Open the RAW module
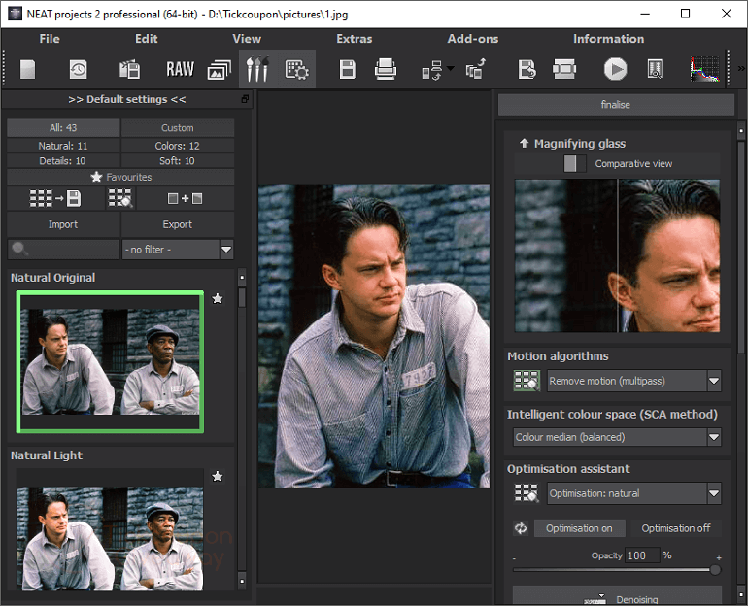Image resolution: width=748 pixels, height=606 pixels. point(180,69)
